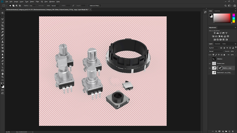
Task: Activate the Hand tool
Action: pyautogui.click(x=2, y=74)
